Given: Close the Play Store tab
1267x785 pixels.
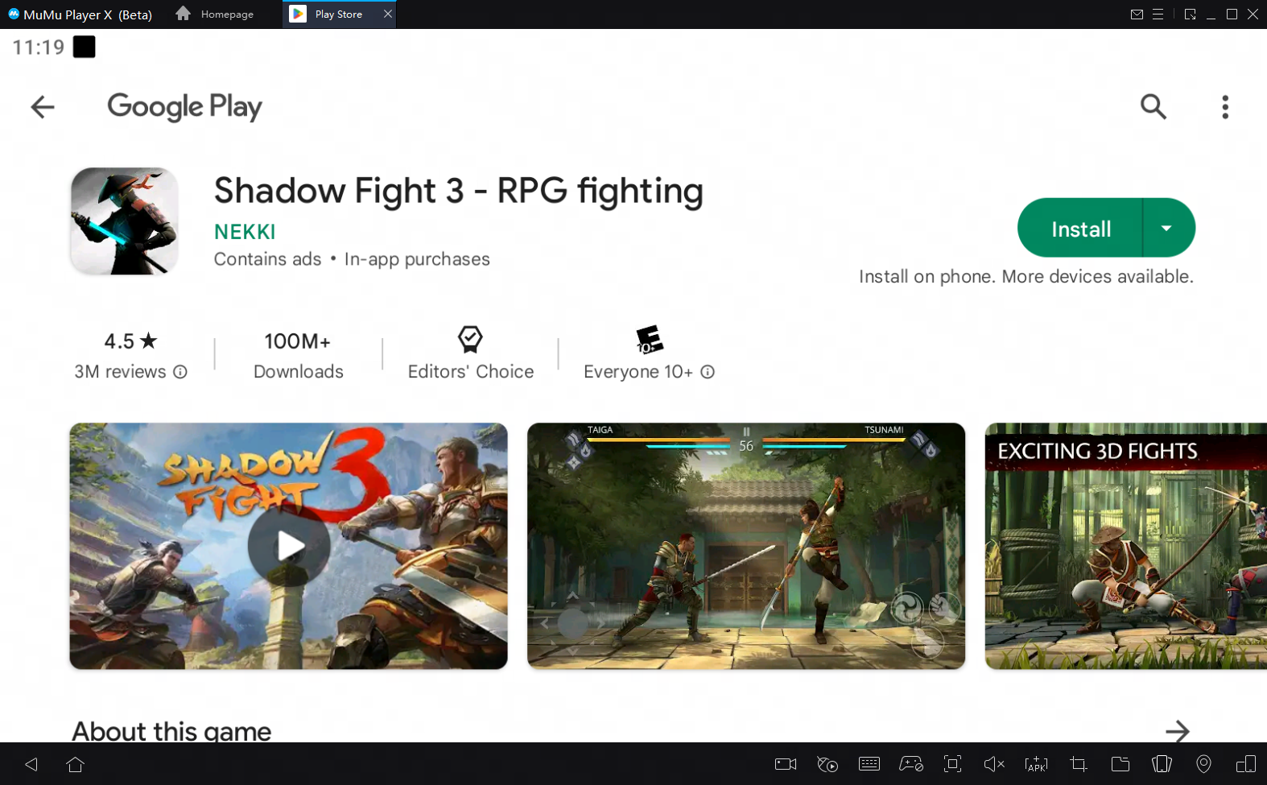Looking at the screenshot, I should click(x=388, y=14).
